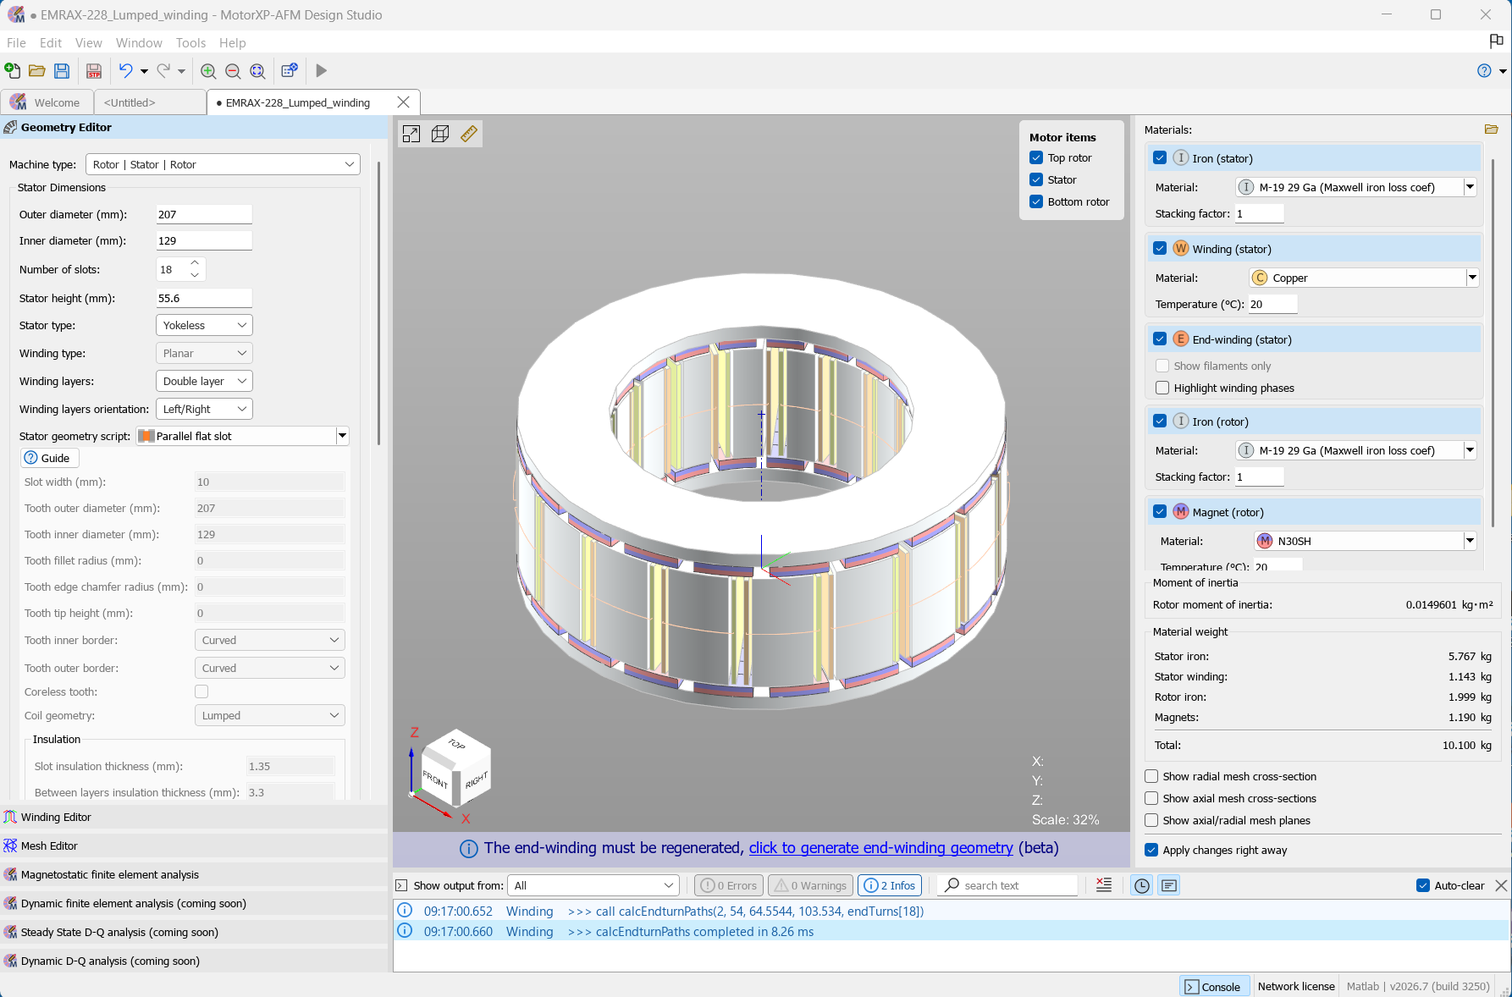This screenshot has width=1512, height=997.
Task: Click the flag icon in the menu bar
Action: [1496, 41]
